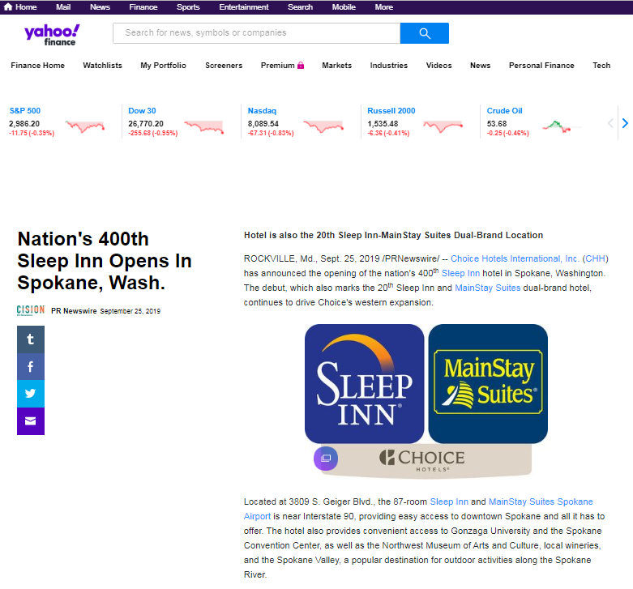Open the Dow 30 quote link
The image size is (633, 589).
pos(142,110)
